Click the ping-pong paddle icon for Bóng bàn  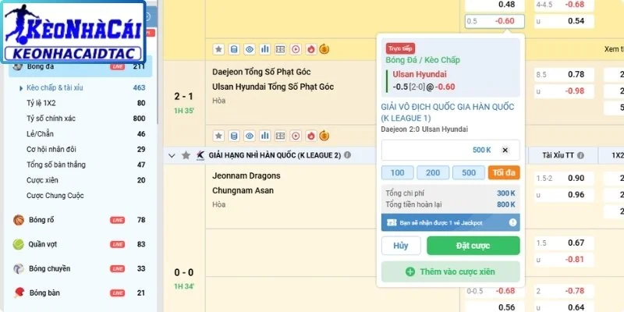(18, 293)
